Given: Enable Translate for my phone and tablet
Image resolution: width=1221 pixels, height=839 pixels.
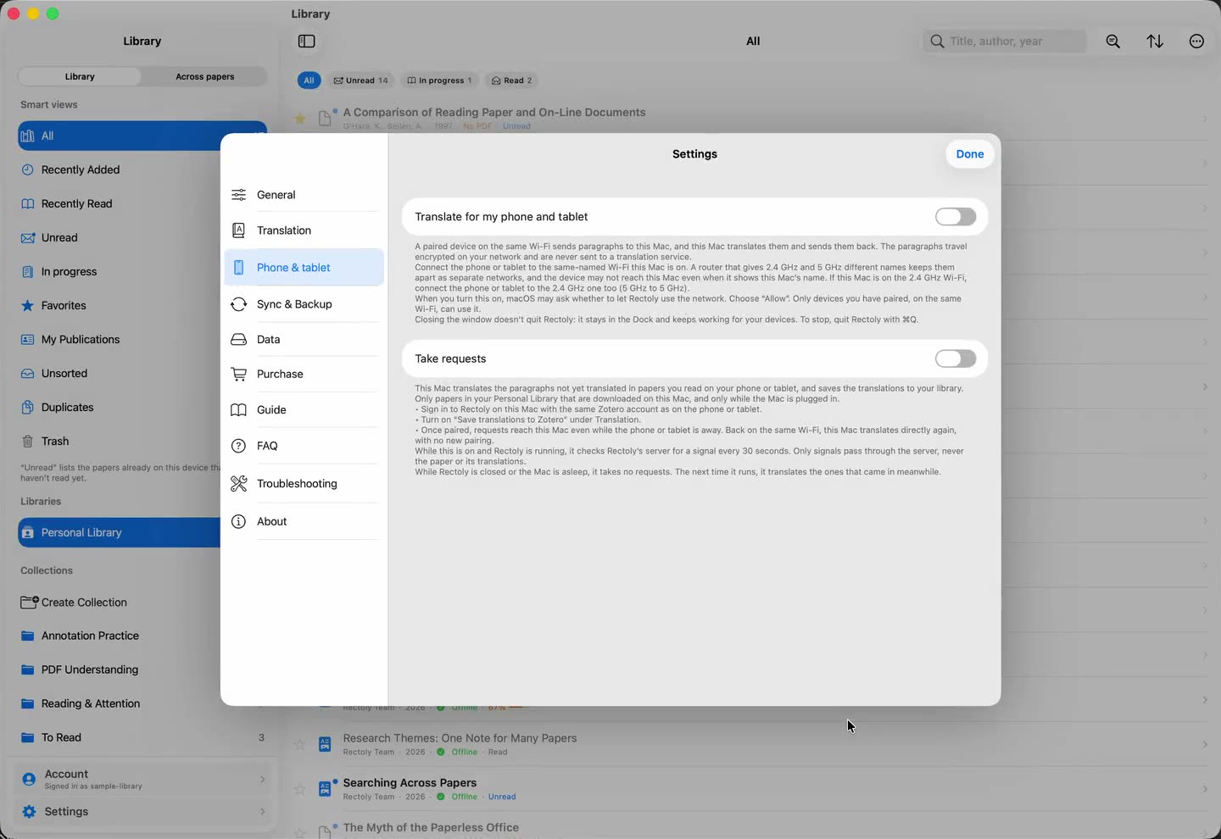Looking at the screenshot, I should tap(956, 217).
